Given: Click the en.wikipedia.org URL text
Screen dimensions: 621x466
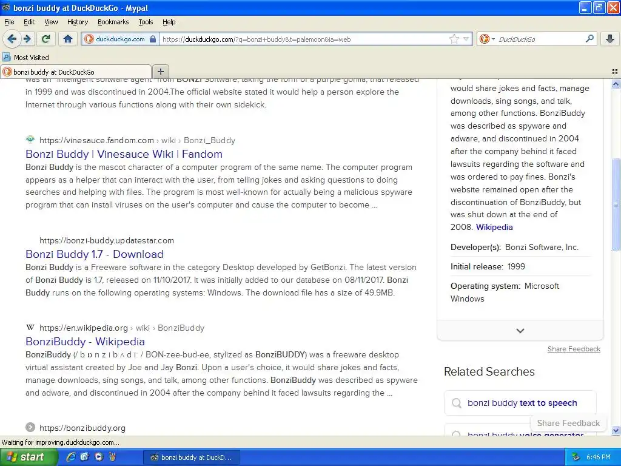Looking at the screenshot, I should pyautogui.click(x=84, y=328).
